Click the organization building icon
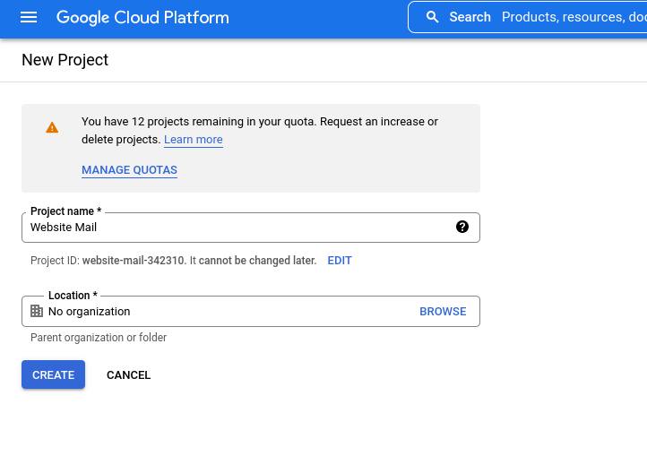 pyautogui.click(x=37, y=311)
